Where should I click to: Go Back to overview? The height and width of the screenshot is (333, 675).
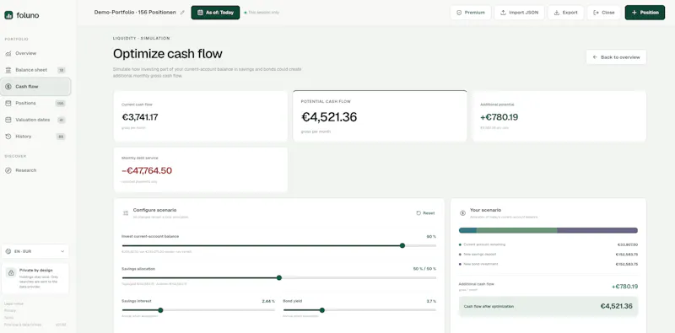tap(616, 56)
